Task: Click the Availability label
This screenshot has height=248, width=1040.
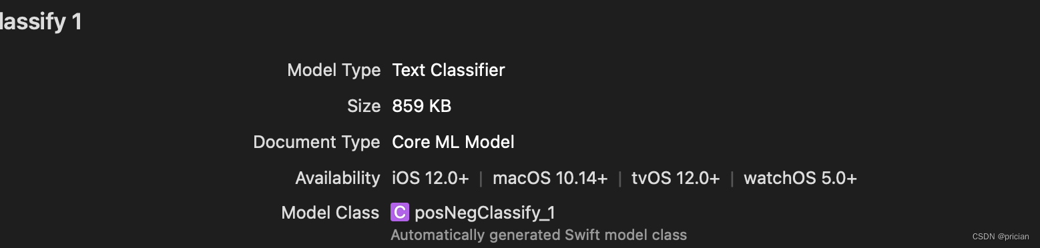Action: 338,178
